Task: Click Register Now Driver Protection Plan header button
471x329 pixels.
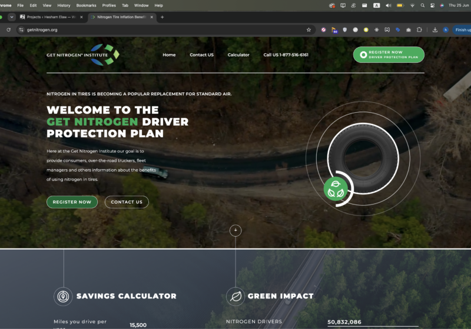Action: click(389, 55)
